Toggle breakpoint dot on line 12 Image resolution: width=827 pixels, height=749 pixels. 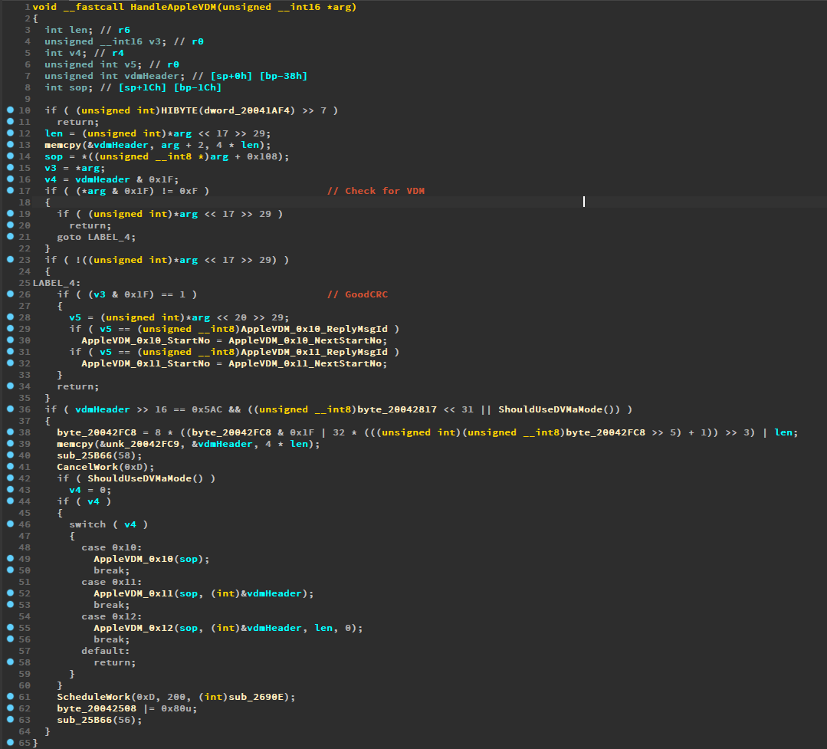(10, 133)
